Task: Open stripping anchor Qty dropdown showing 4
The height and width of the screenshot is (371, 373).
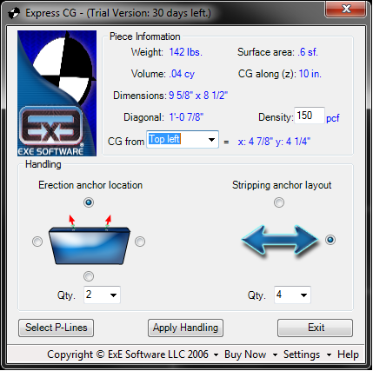Action: point(292,295)
